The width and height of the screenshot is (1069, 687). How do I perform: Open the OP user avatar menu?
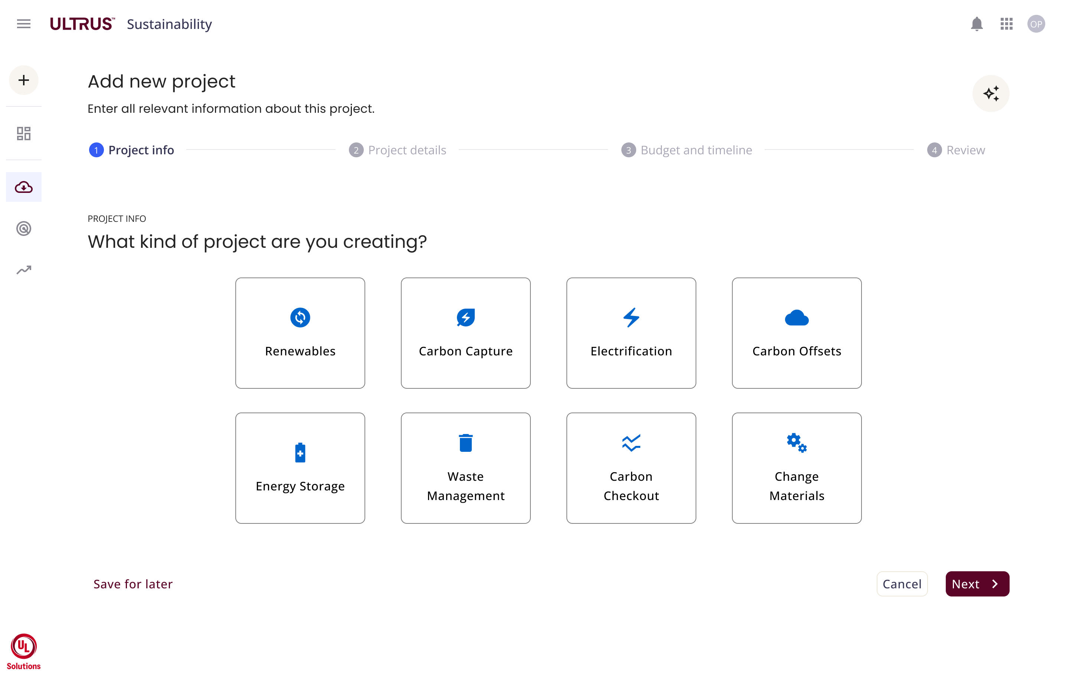point(1036,24)
